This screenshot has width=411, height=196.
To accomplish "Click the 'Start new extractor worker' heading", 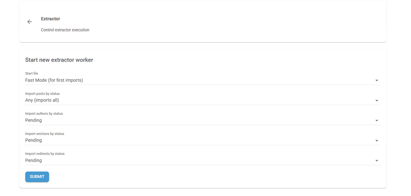I will tap(59, 60).
